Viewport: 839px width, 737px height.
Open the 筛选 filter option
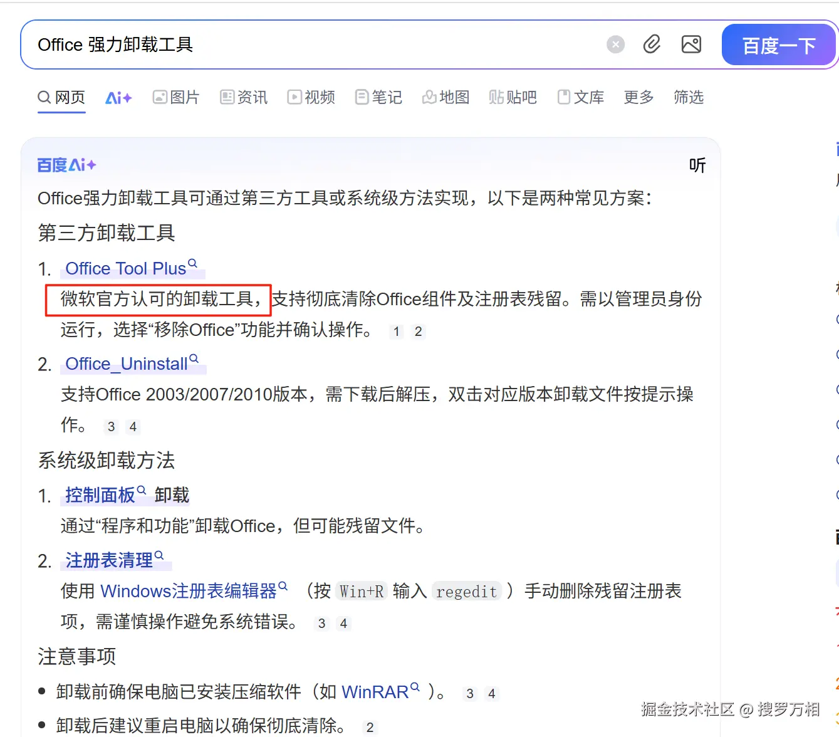(689, 97)
